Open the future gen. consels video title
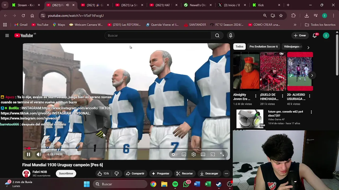 [x=286, y=113]
